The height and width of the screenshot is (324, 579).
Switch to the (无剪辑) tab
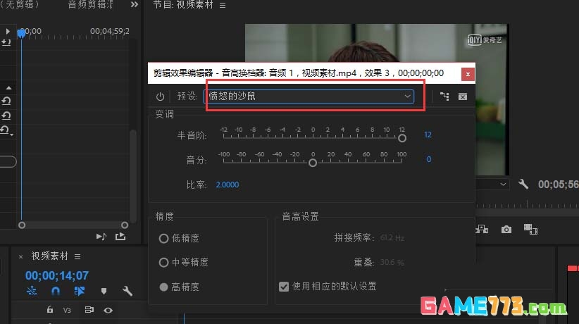point(20,4)
